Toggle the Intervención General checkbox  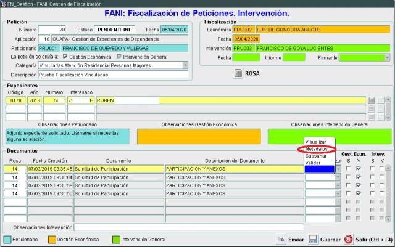pos(120,56)
